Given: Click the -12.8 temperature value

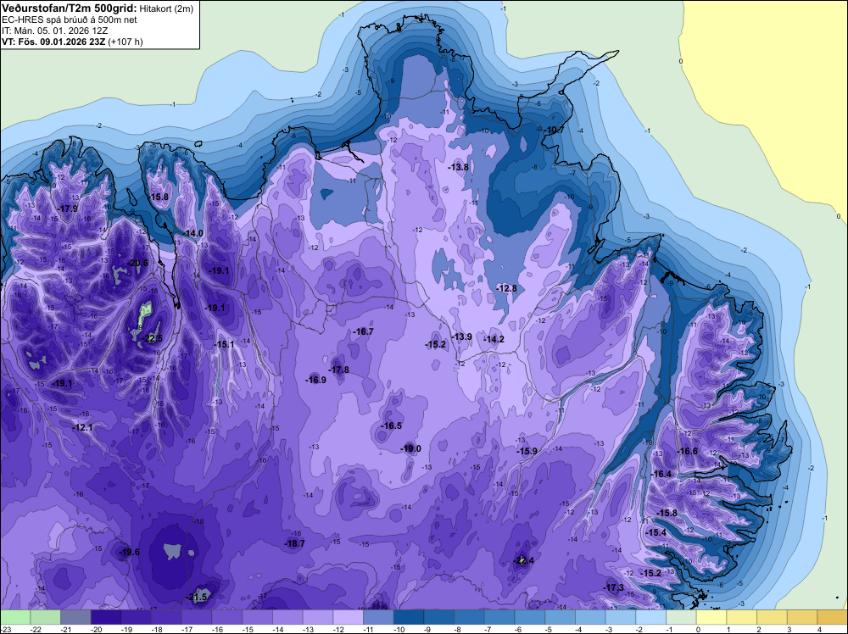Looking at the screenshot, I should click(507, 288).
